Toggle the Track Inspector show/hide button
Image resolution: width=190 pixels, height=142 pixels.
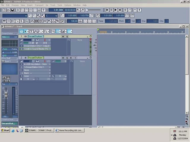(21, 31)
